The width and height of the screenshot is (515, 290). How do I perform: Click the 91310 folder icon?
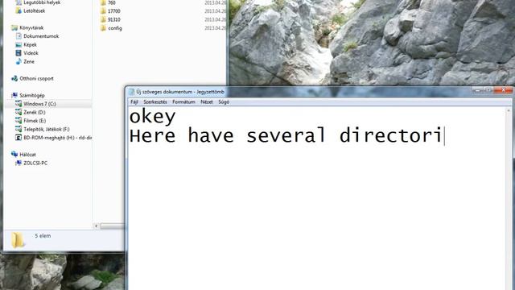coord(103,19)
